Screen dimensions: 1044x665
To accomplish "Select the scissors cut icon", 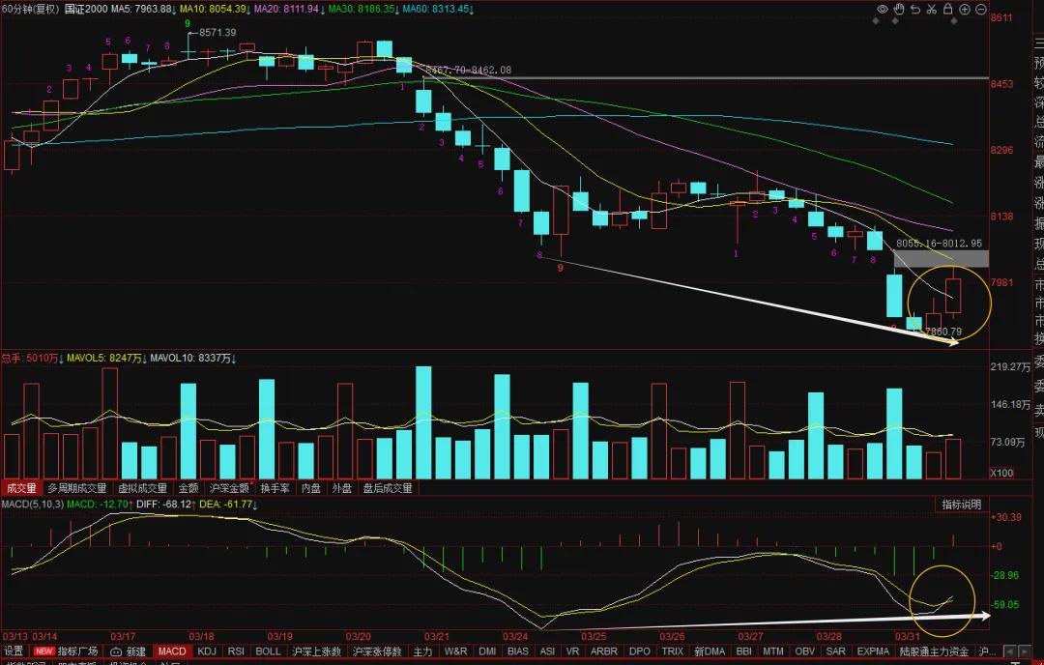I will point(932,10).
